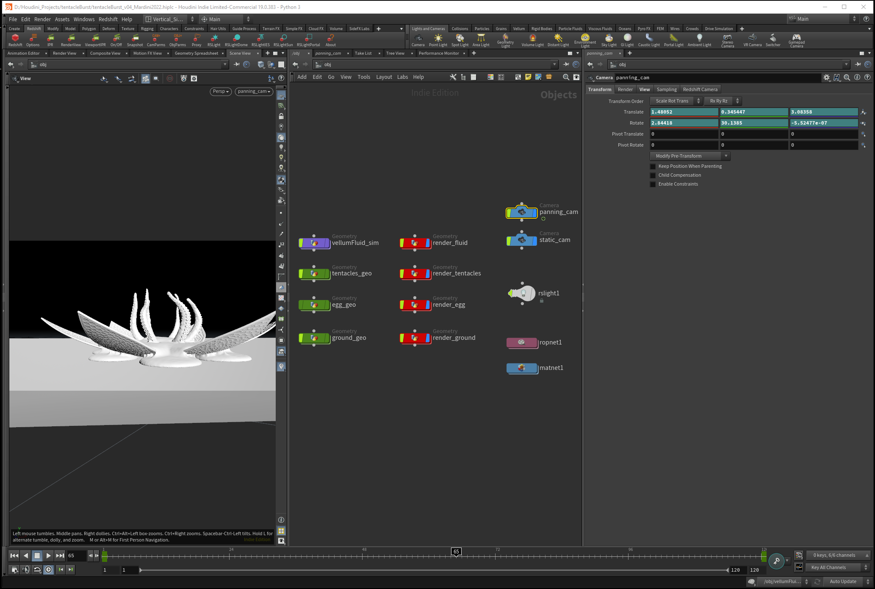Expand the Modify Pre-Transform dropdown
This screenshot has width=875, height=589.
click(690, 156)
